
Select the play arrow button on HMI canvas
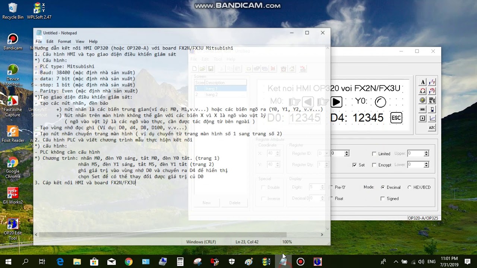[336, 102]
